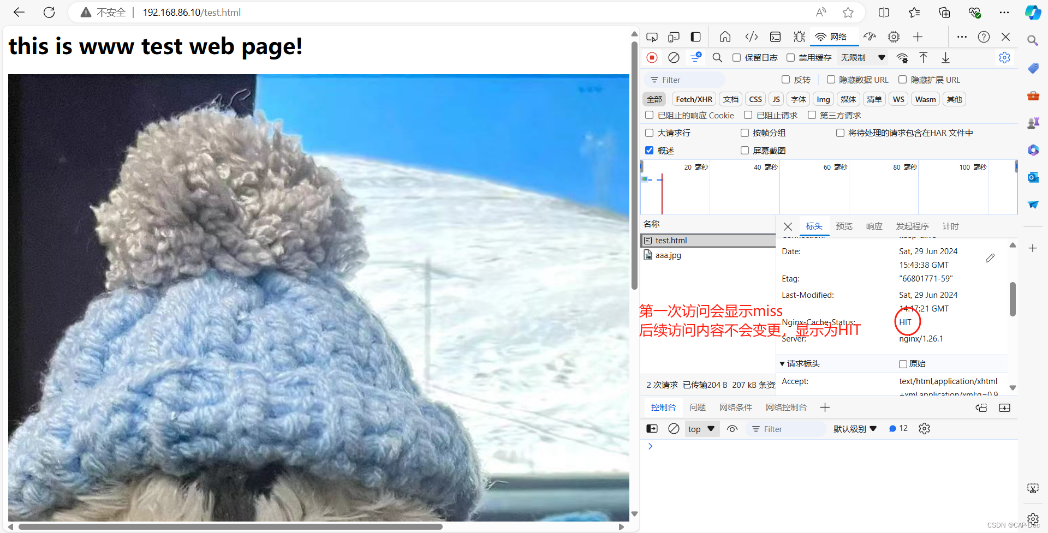Toggle DevTools dock side panel icon
1048x533 pixels.
(x=695, y=37)
